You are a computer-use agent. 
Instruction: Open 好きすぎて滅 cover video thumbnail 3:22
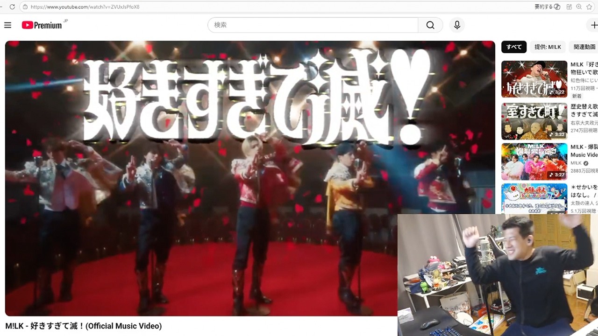click(x=534, y=79)
